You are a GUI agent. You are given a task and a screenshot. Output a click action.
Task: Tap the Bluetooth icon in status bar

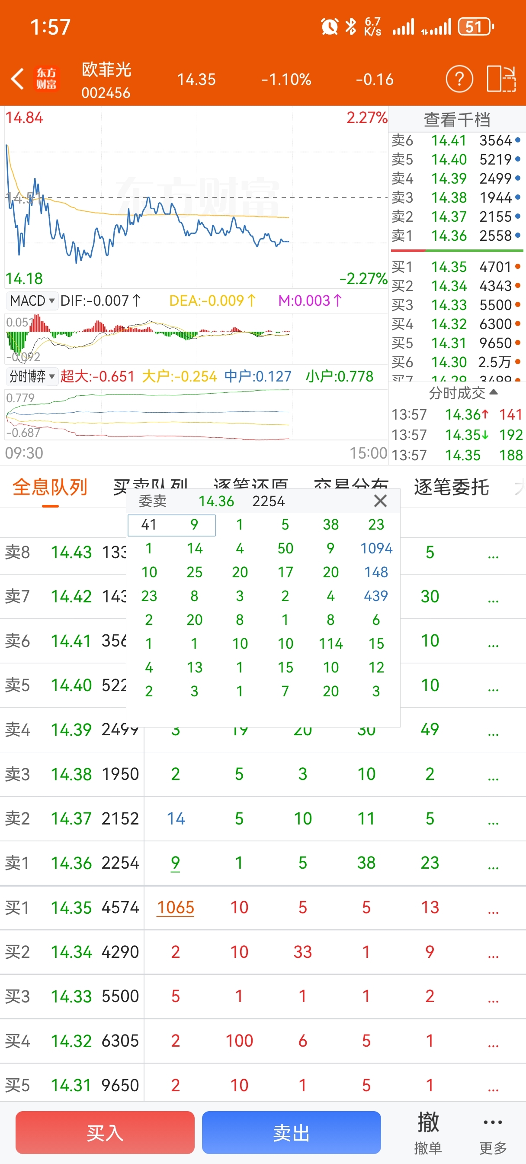pyautogui.click(x=350, y=27)
